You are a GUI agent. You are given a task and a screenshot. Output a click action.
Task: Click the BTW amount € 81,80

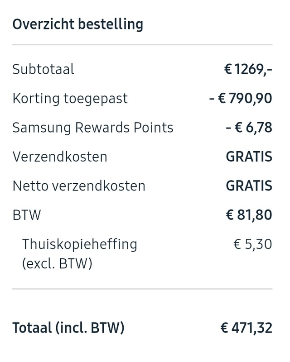click(x=249, y=214)
